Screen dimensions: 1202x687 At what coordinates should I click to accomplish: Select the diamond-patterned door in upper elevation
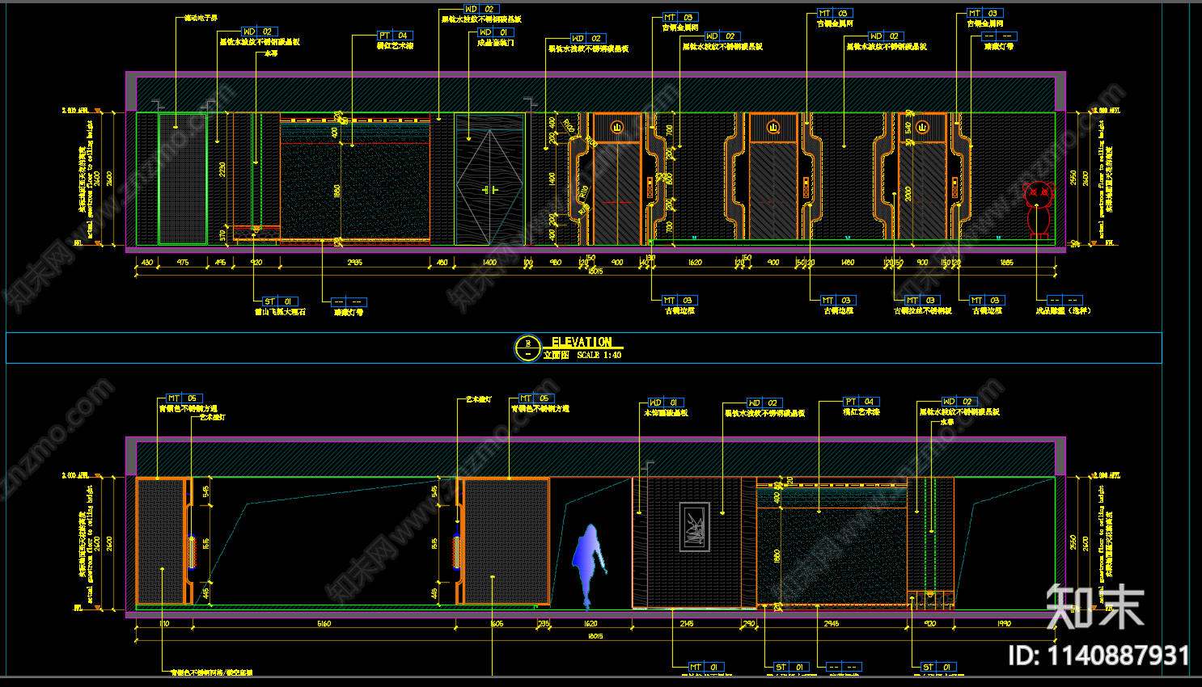tap(489, 179)
